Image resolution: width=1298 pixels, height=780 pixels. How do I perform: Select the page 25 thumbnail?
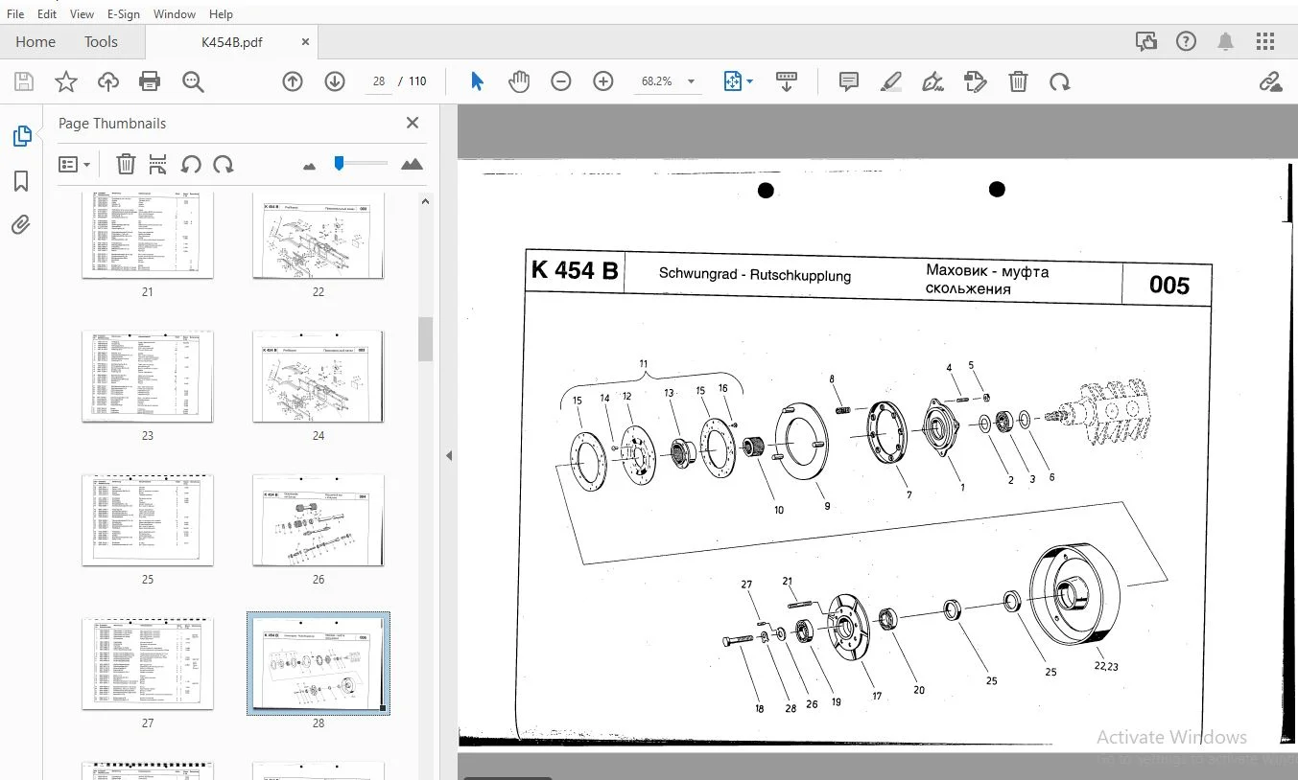click(148, 520)
